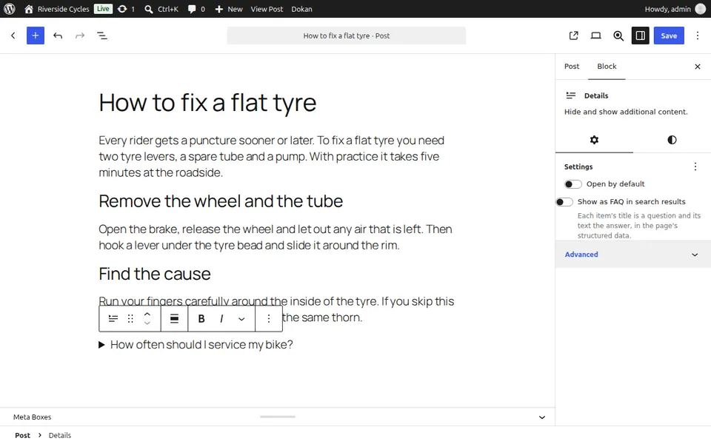Screen dimensions: 711x444
Task: Open the Ctrl+K search command
Action: 162,9
